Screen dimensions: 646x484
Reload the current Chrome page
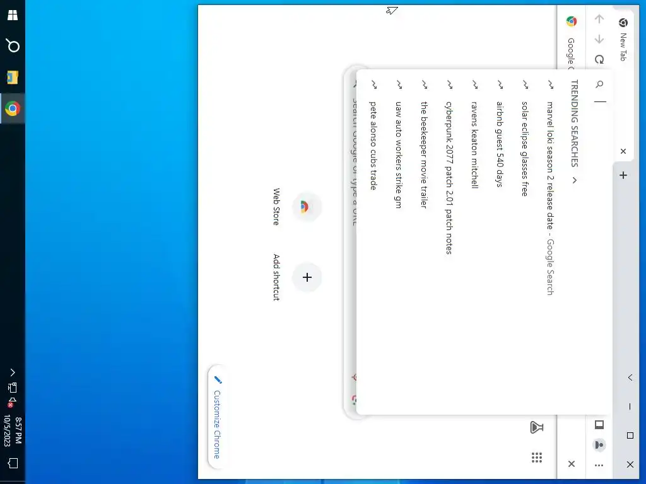(x=599, y=60)
